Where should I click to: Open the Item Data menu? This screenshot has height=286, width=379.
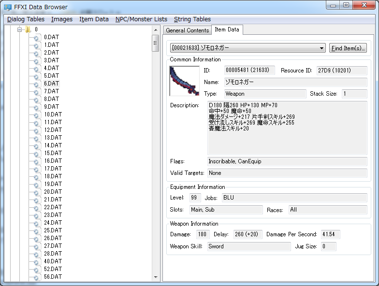point(94,19)
